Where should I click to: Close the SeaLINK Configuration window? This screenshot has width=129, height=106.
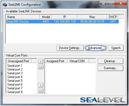(121, 3)
